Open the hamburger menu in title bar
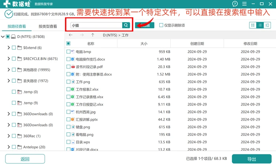 (244, 4)
